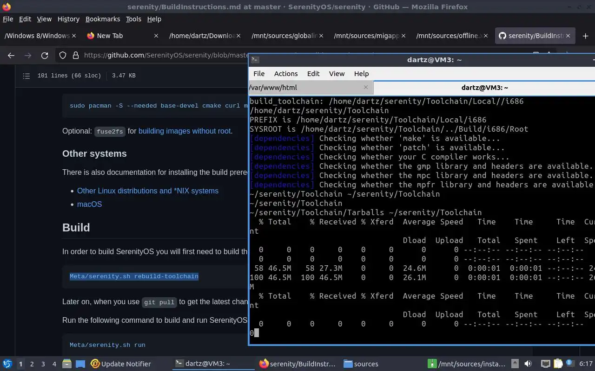This screenshot has width=595, height=371.
Task: Click the clock showing 6:17
Action: [x=586, y=364]
